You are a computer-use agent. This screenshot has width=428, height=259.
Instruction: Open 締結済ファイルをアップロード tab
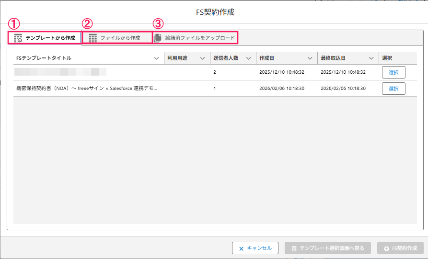tap(195, 38)
